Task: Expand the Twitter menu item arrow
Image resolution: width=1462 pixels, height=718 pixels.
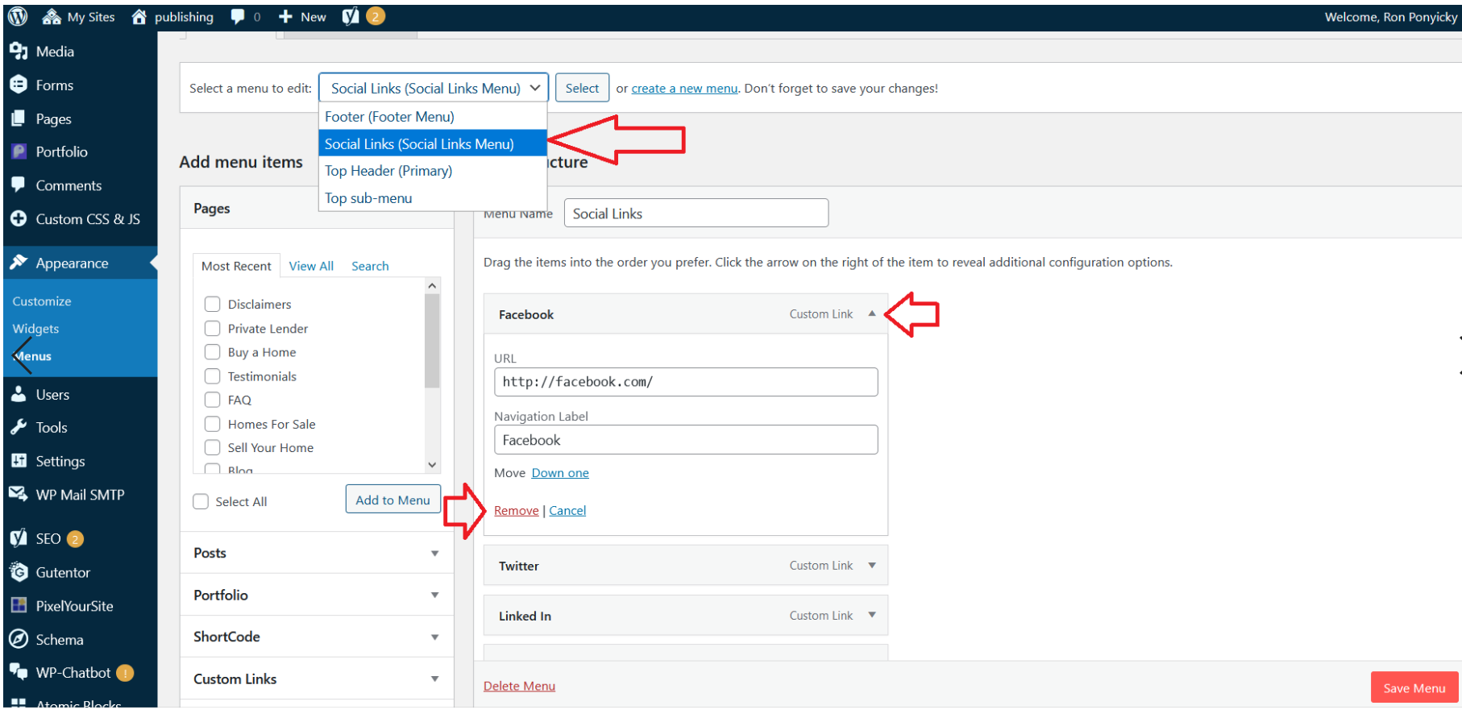Action: 872,566
